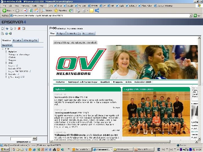Click the blue globe icon in EPiServer toolbar
Screen dimensions: 203x152
tap(6, 33)
